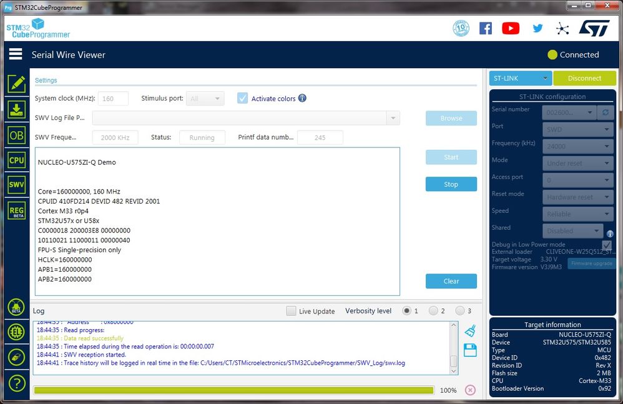623x404 pixels.
Task: Open the ST YouTube channel icon
Action: 511,28
